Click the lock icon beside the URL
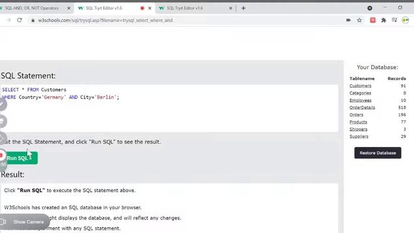 tap(33, 20)
